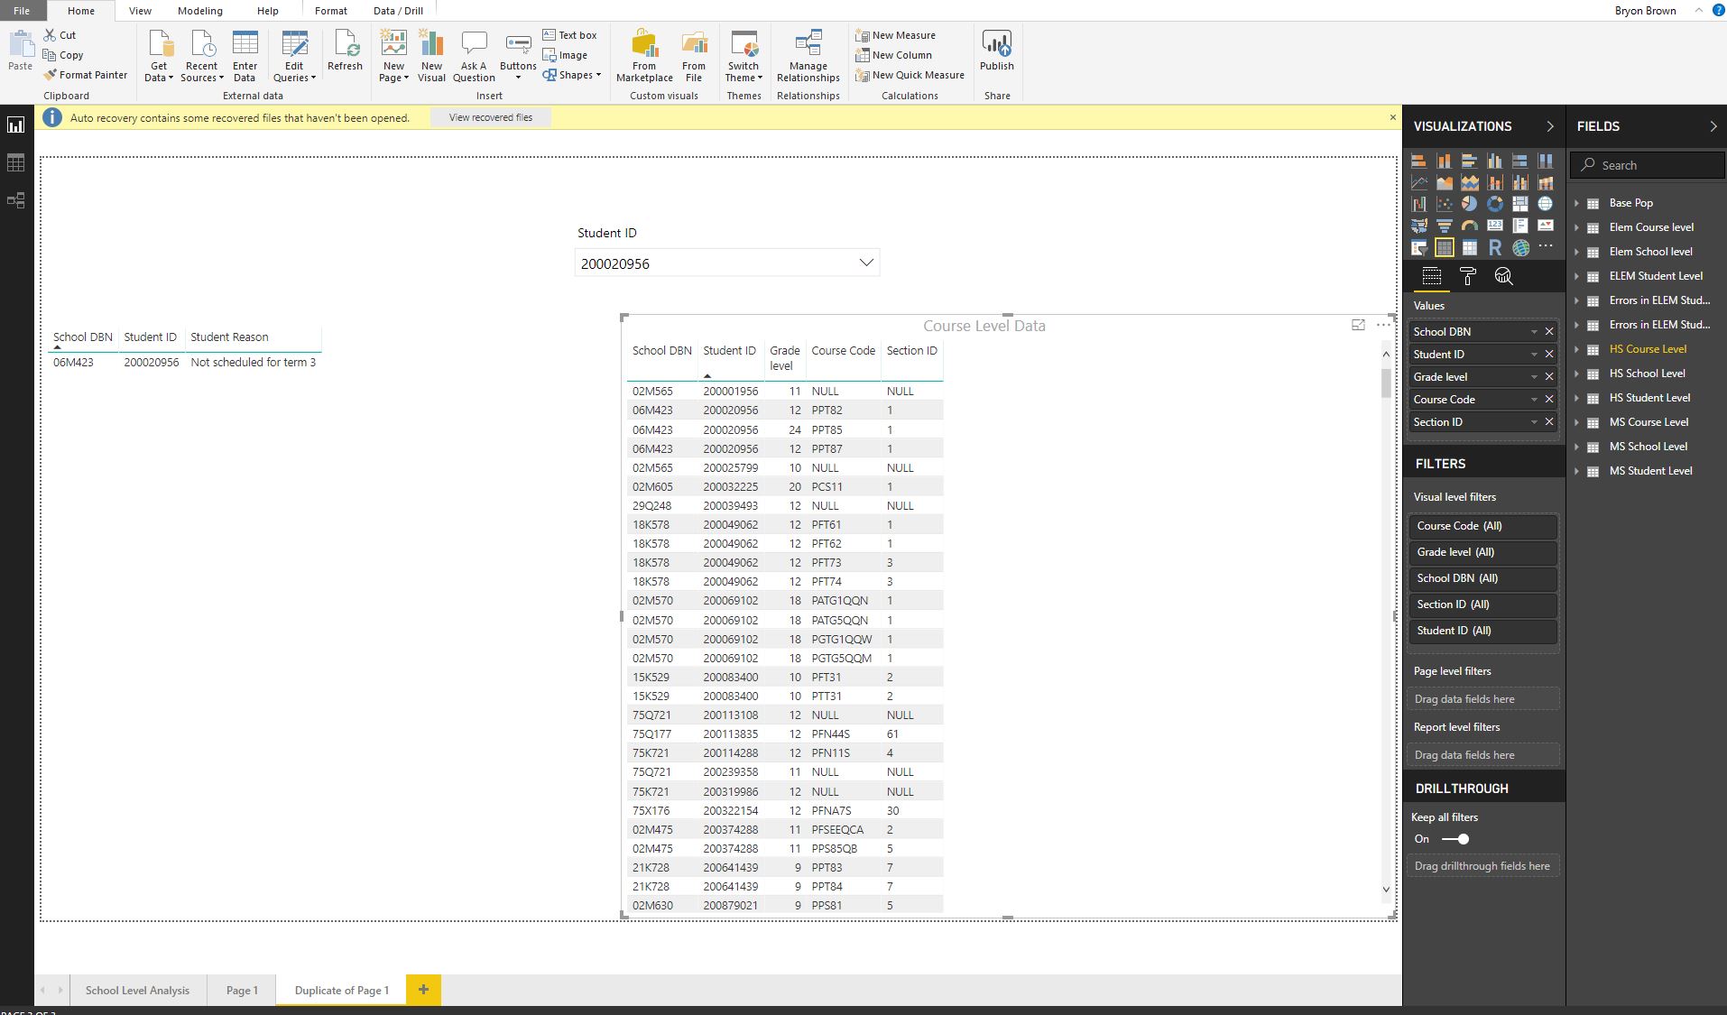Open the Course Code value field dropdown
This screenshot has height=1015, width=1727.
1534,400
